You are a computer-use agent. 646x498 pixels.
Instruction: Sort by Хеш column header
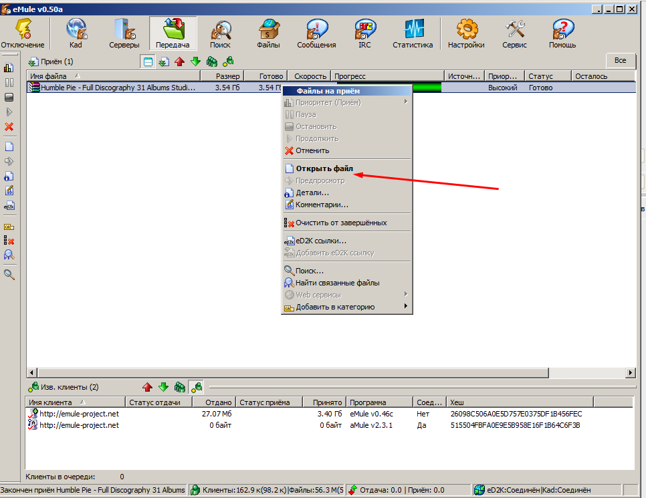pyautogui.click(x=520, y=402)
